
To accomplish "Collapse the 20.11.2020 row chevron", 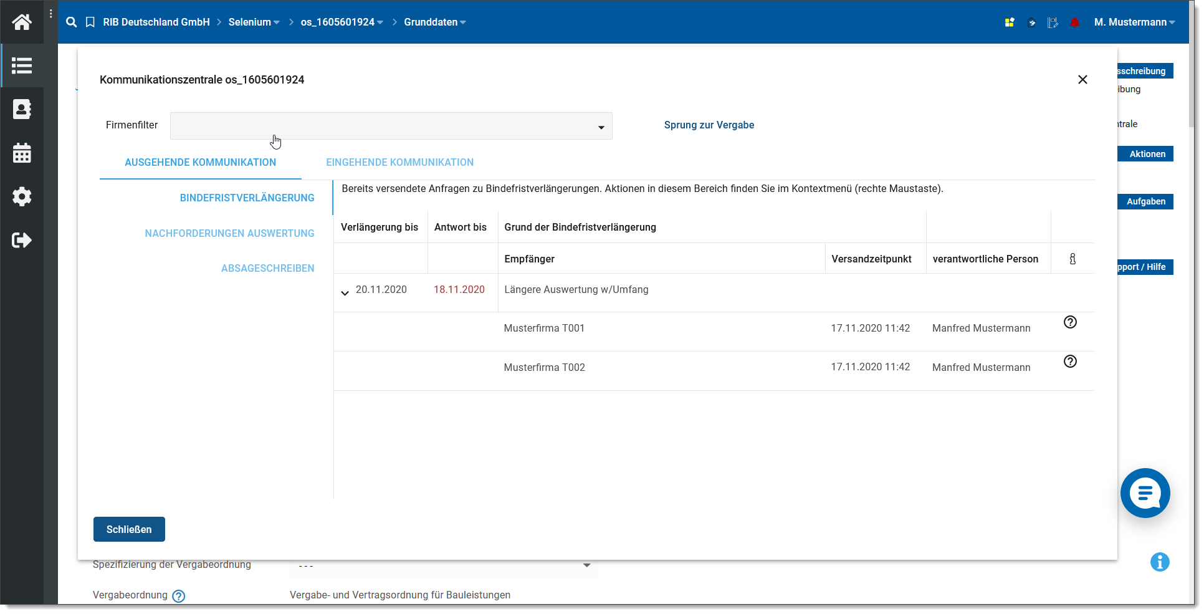I will (345, 292).
